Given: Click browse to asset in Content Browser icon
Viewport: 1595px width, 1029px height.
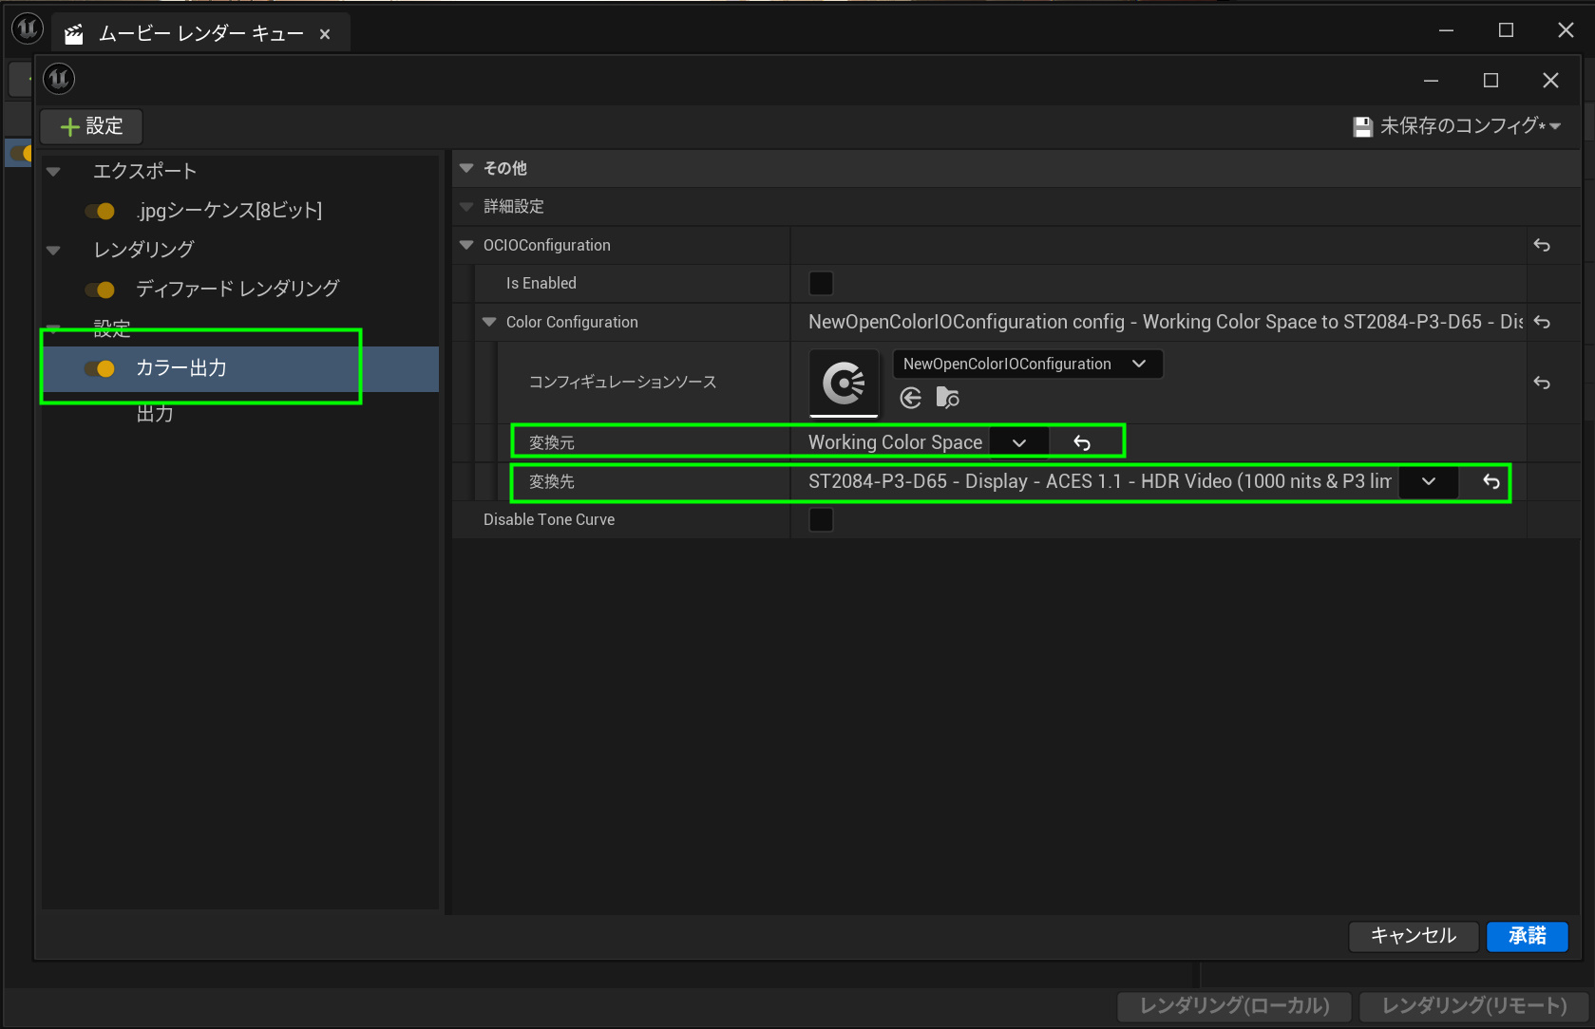Looking at the screenshot, I should click(x=947, y=398).
